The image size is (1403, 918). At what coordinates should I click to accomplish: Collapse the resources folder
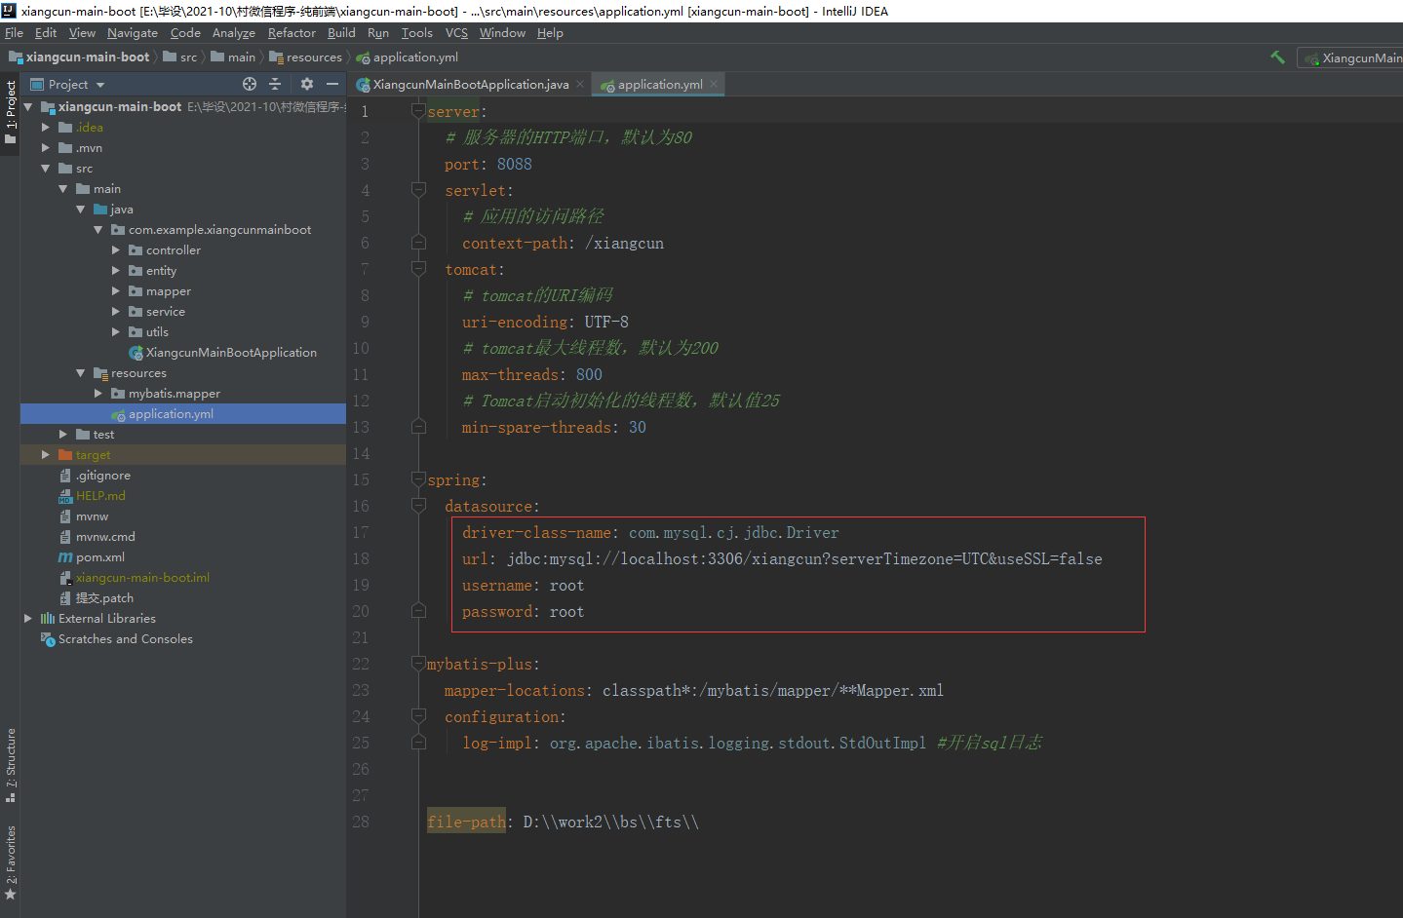point(81,373)
